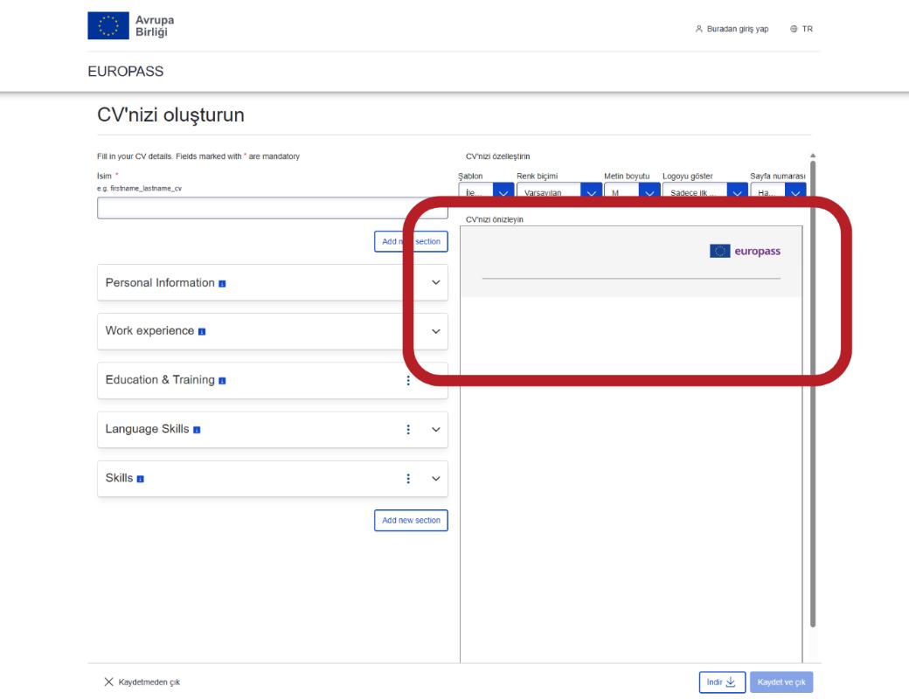Click the European Union flag logo
909x699 pixels.
coord(108,27)
